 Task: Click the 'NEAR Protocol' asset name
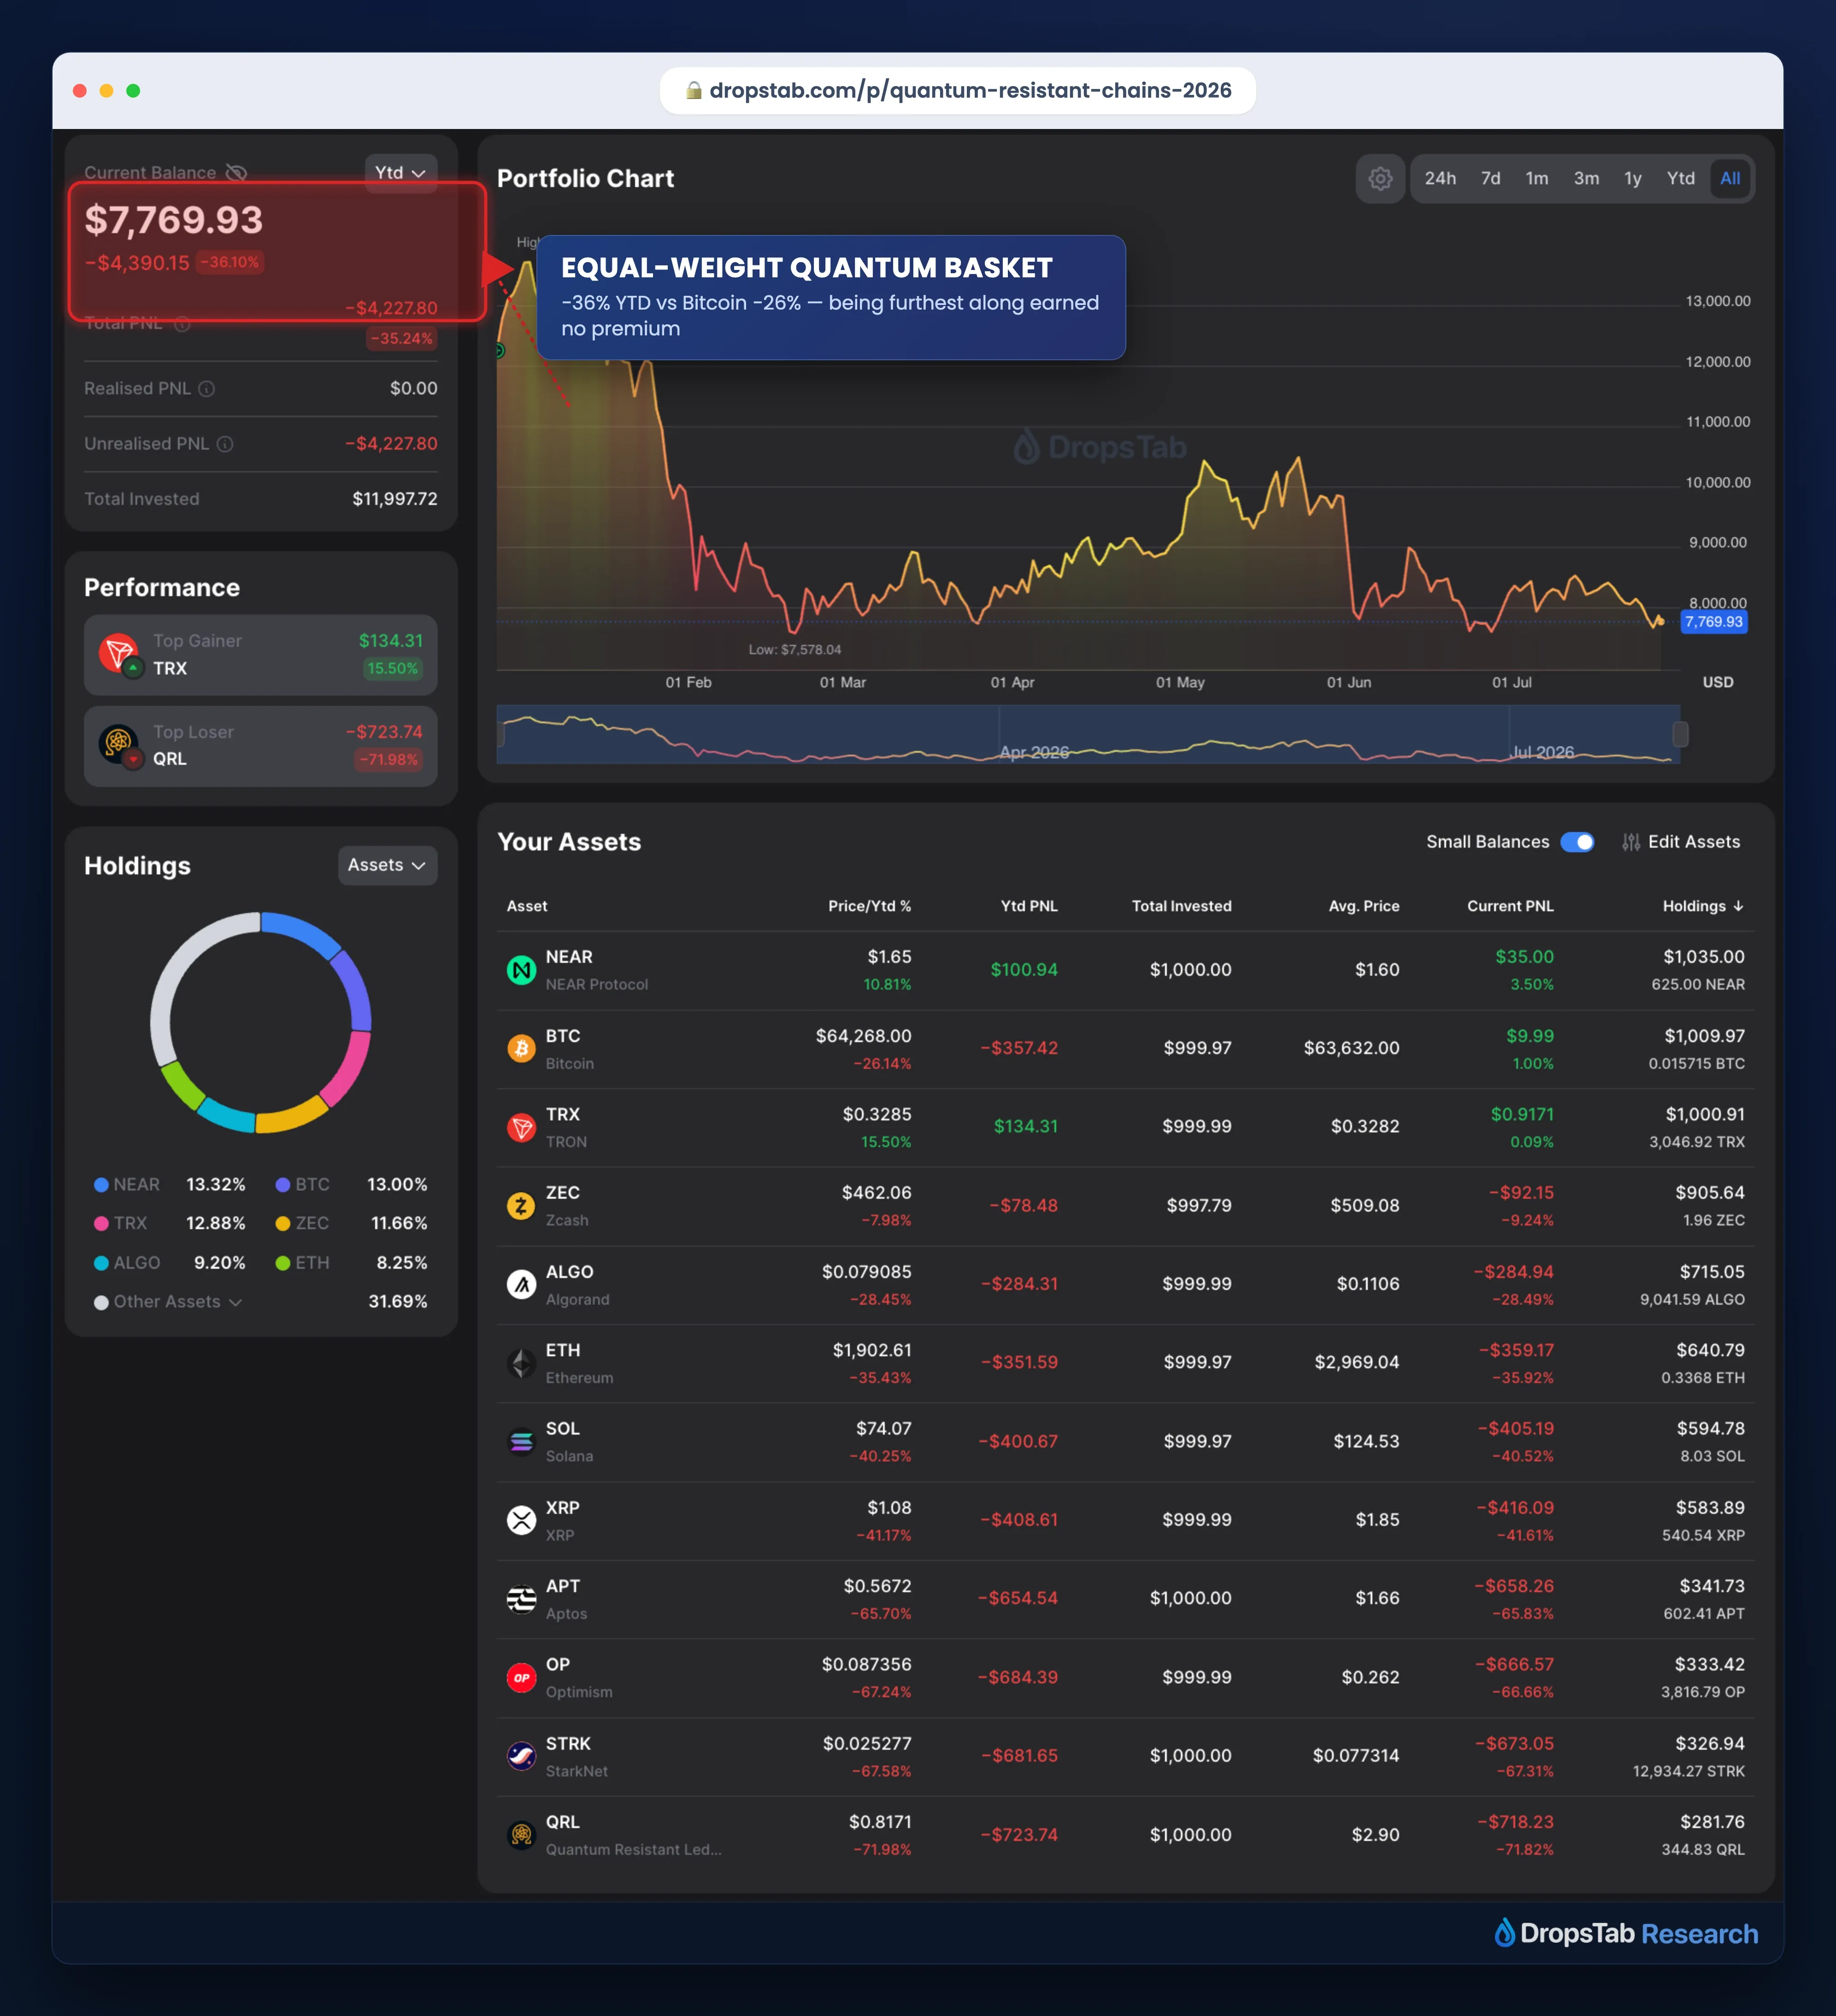597,985
